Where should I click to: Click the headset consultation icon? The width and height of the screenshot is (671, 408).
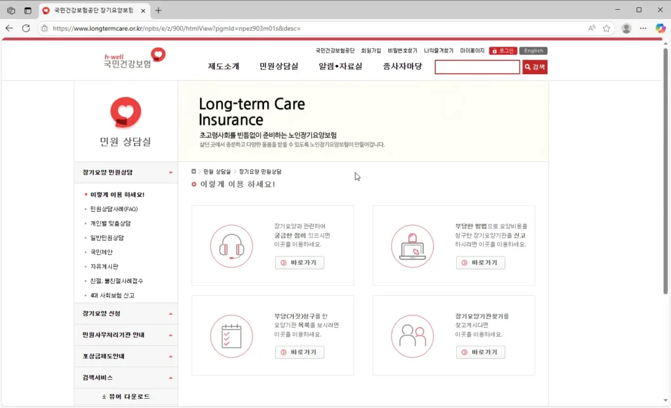(231, 246)
